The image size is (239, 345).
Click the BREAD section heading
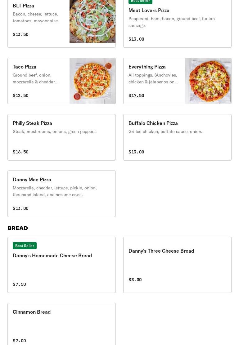[18, 228]
